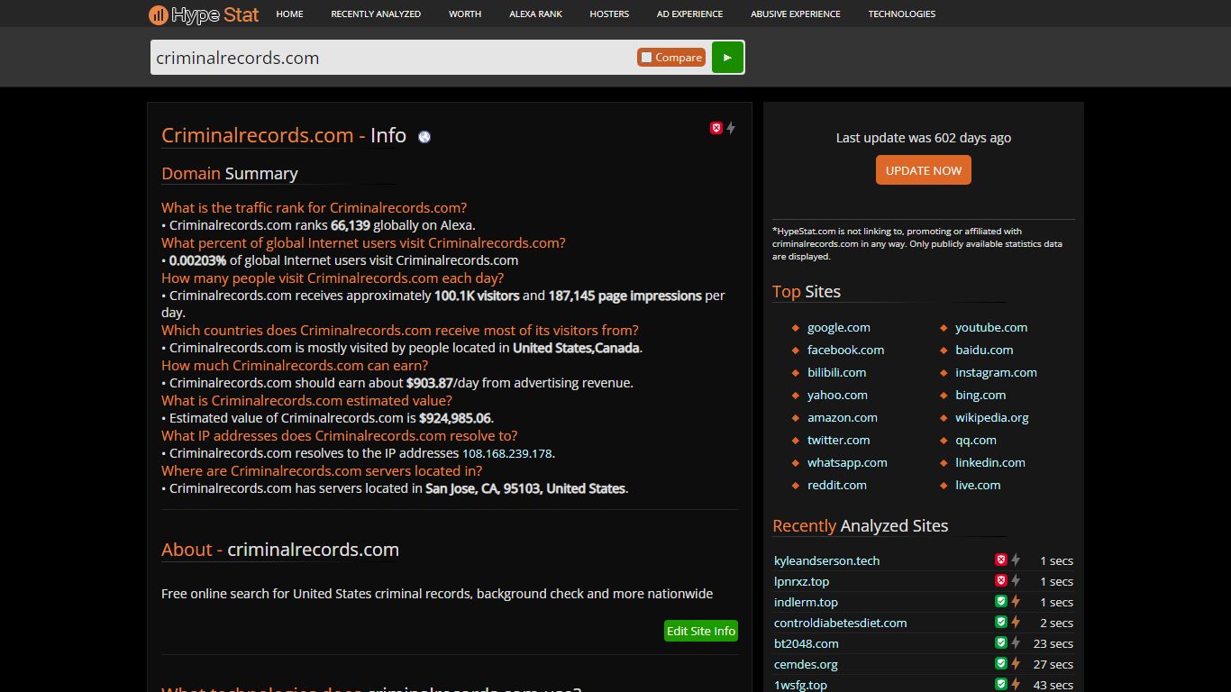
Task: Open the RECENTLY ANALYZED menu item
Action: 376,14
